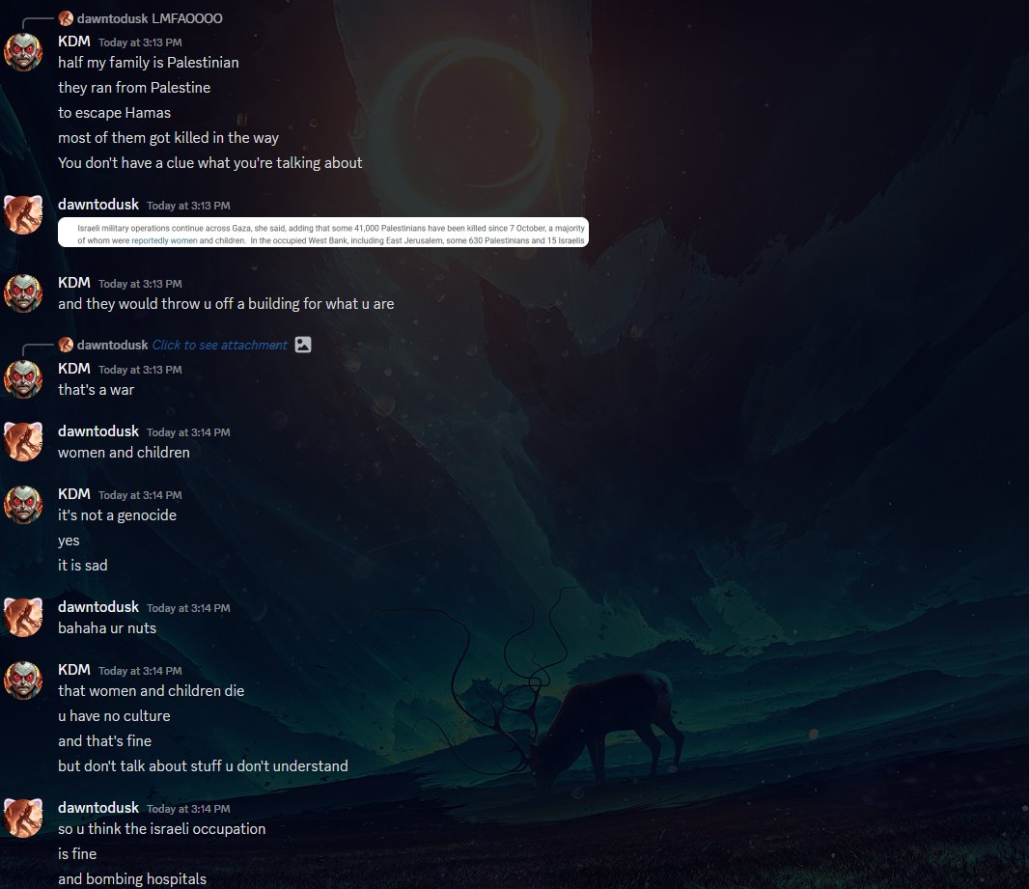
Task: Select message "most of them got killed in the way"
Action: coord(168,138)
